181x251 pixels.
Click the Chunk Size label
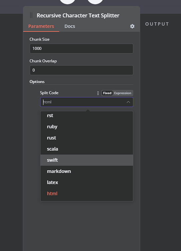tap(39, 39)
